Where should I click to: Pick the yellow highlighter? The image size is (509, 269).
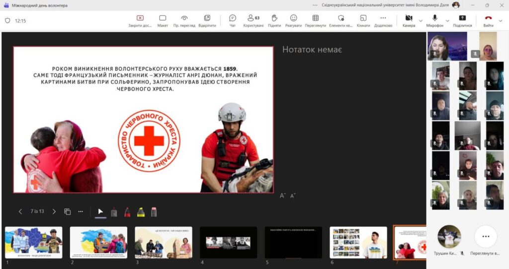pos(141,212)
